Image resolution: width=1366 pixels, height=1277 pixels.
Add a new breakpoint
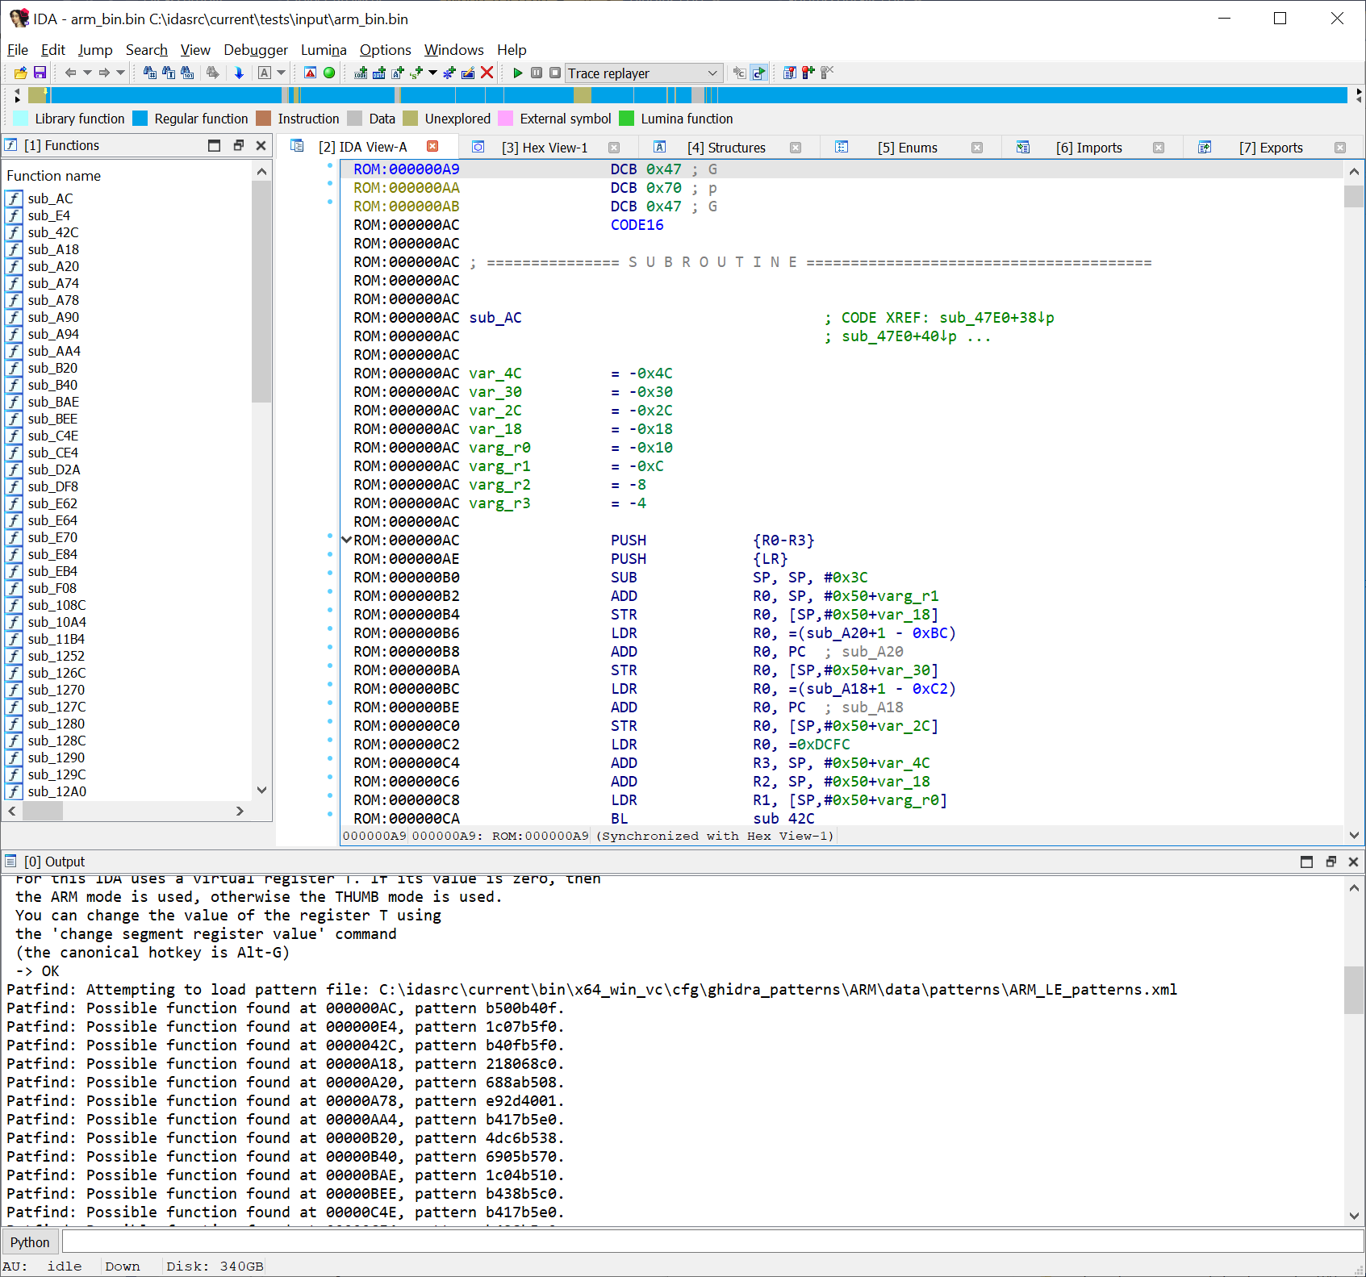808,73
